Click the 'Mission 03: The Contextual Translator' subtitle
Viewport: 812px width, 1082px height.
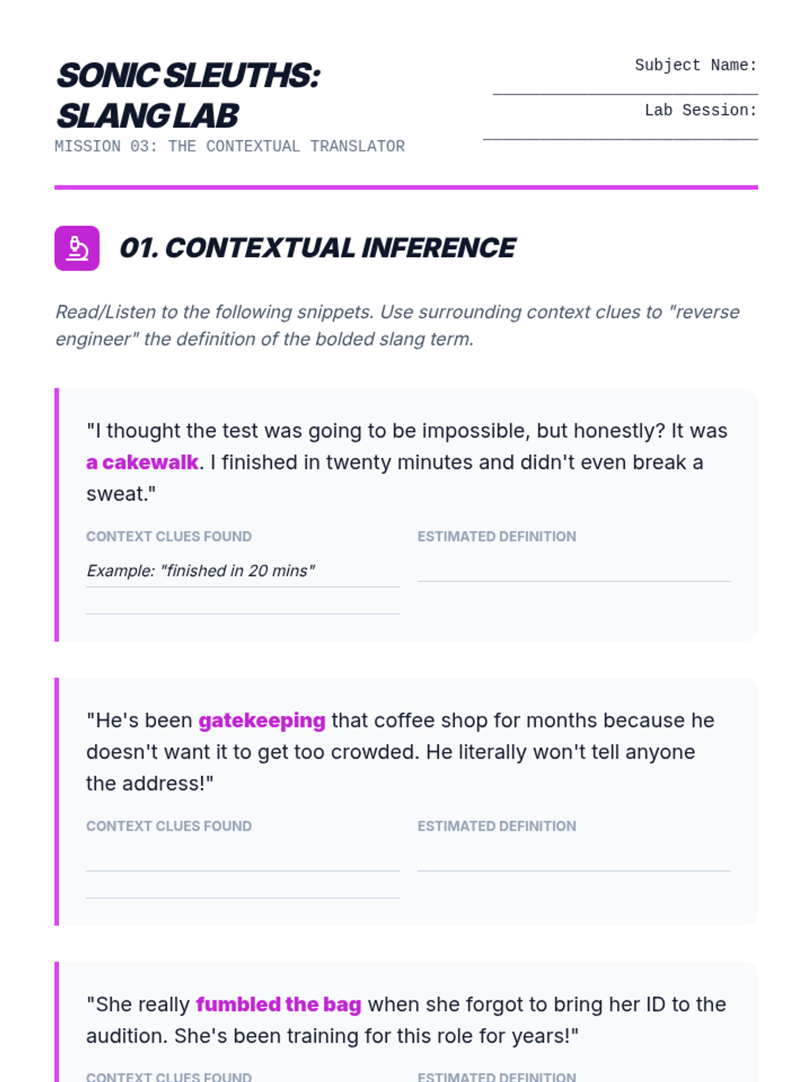[229, 147]
